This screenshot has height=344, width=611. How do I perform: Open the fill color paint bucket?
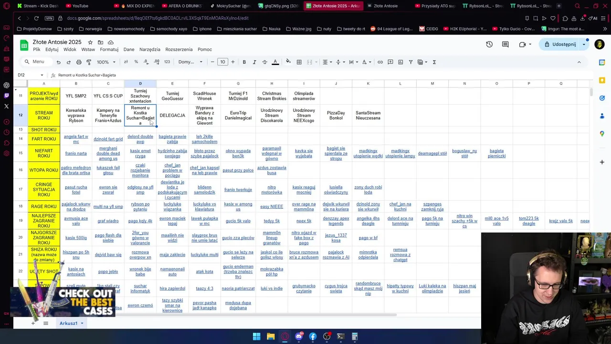pyautogui.click(x=288, y=62)
